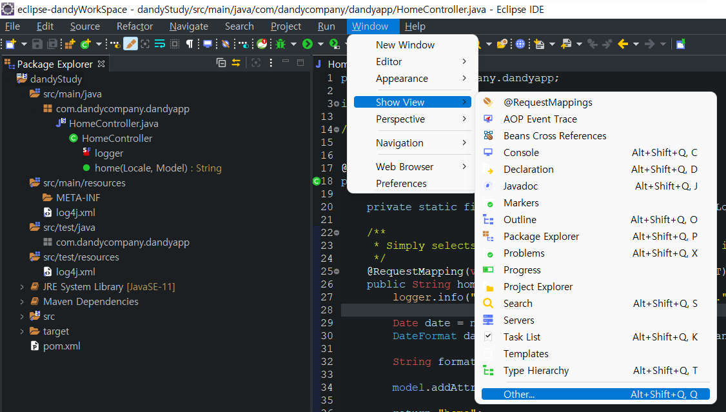
Task: Open the Debug dropdown arrow
Action: click(x=293, y=44)
